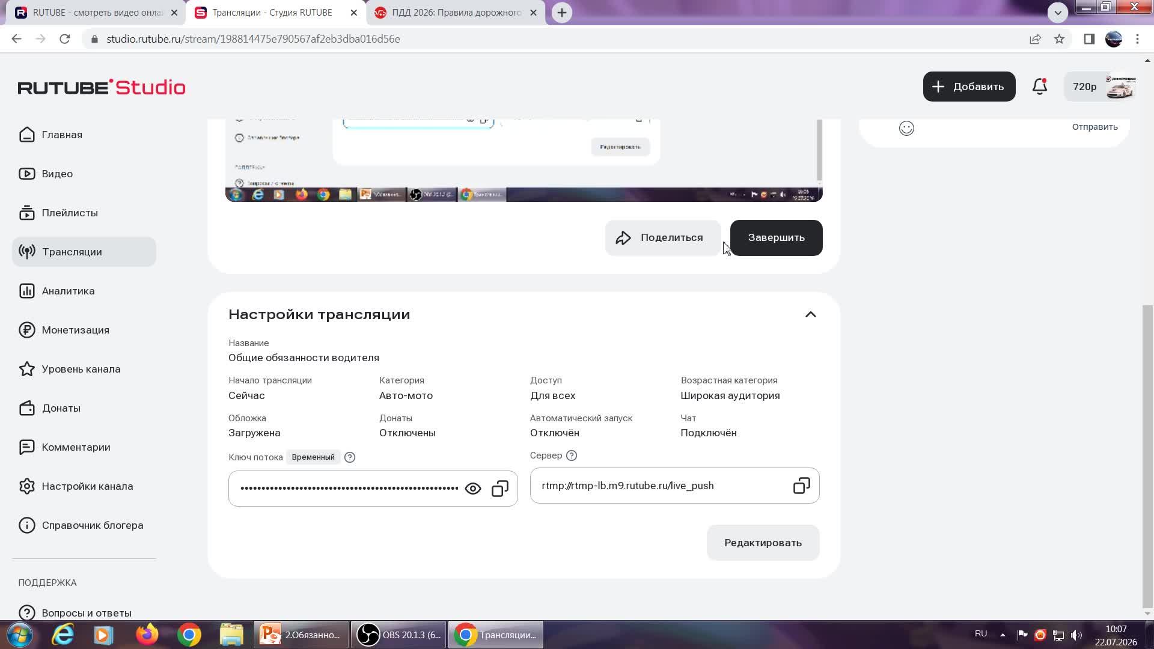Click the RUTUBE Studio logo

102,87
